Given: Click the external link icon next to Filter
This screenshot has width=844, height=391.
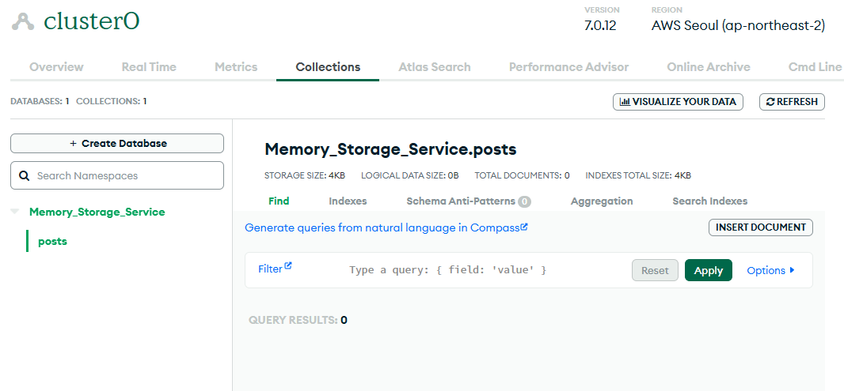Looking at the screenshot, I should click(288, 266).
